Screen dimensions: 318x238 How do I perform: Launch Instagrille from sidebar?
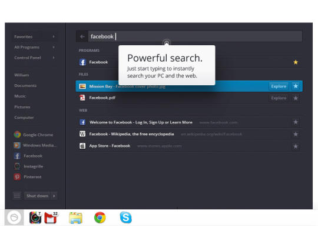[29, 166]
